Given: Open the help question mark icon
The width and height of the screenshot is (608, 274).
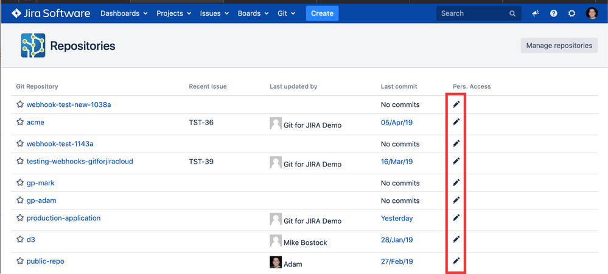Looking at the screenshot, I should tap(554, 13).
